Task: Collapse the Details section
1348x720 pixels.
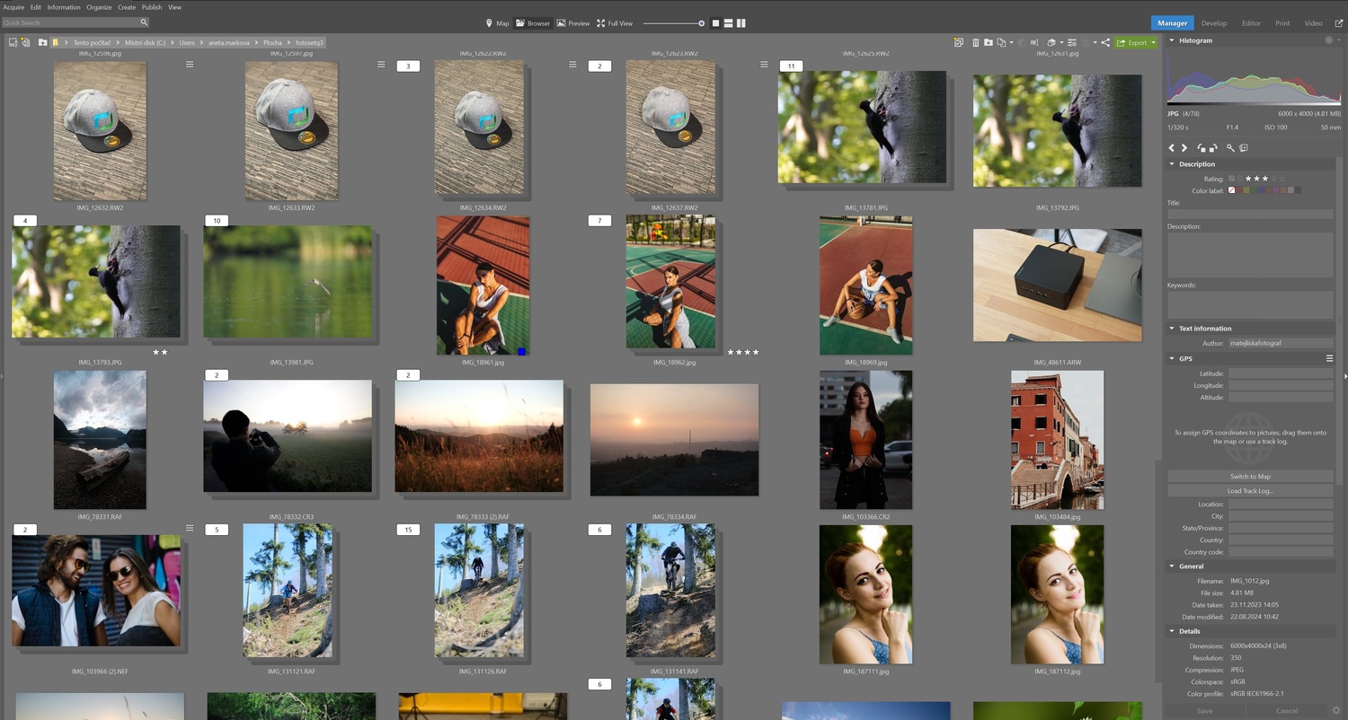Action: [x=1172, y=631]
